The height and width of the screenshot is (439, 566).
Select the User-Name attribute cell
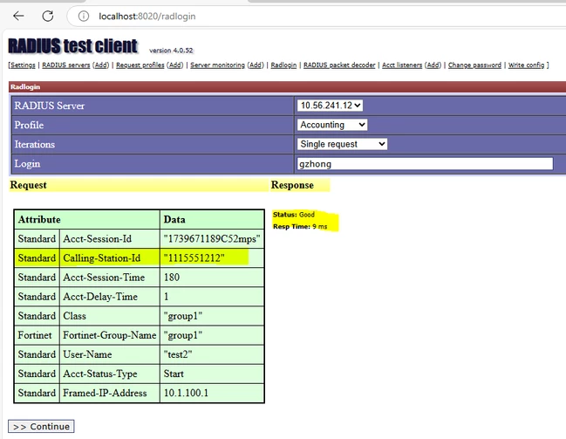(110, 354)
